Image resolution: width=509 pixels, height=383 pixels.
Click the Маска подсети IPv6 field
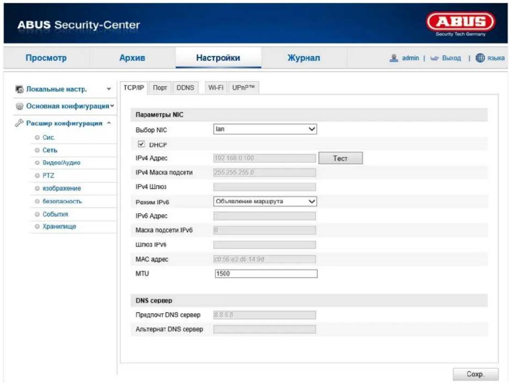[265, 230]
